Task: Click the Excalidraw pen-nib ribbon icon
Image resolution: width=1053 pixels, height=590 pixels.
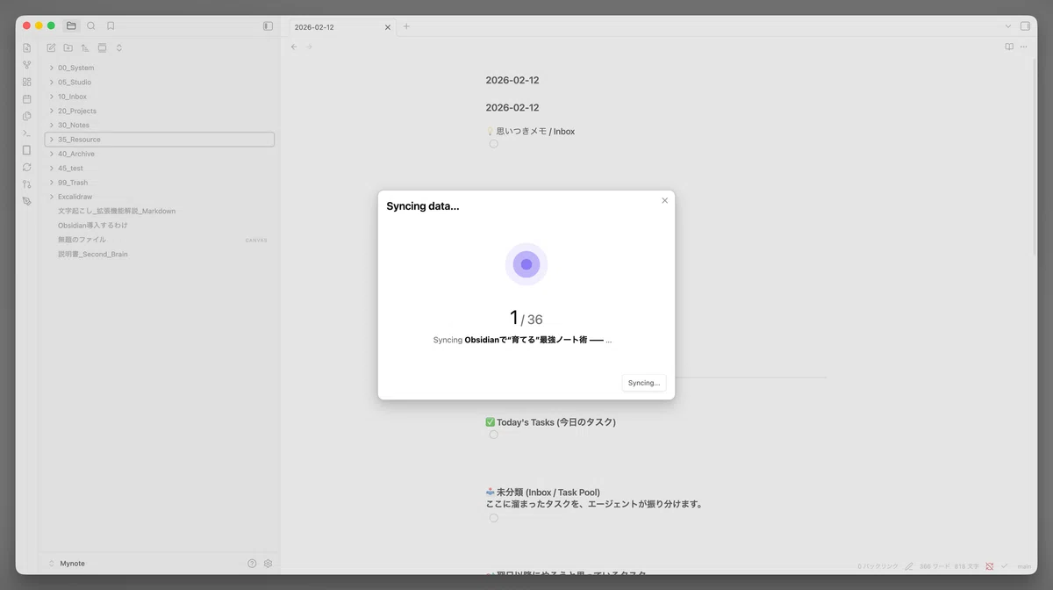Action: point(27,201)
